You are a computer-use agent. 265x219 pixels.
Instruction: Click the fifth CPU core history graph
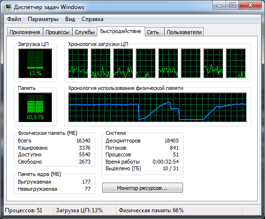168,64
